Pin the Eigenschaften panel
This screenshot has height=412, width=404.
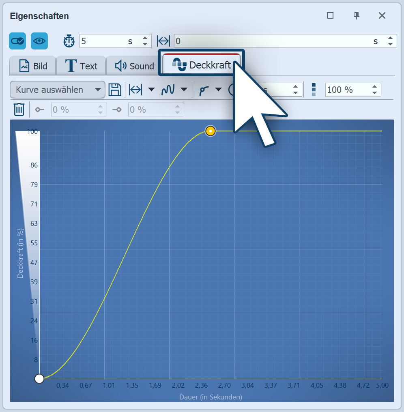(x=357, y=16)
